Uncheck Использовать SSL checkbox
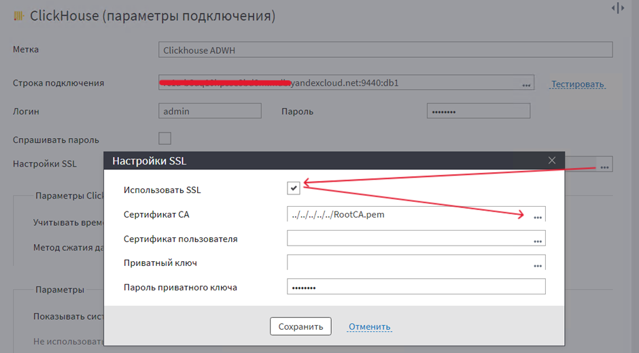Screen dimensions: 639x353 point(294,188)
